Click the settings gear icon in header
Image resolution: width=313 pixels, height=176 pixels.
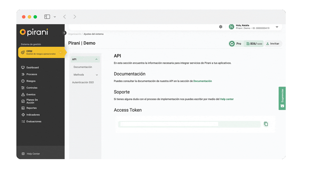click(221, 27)
